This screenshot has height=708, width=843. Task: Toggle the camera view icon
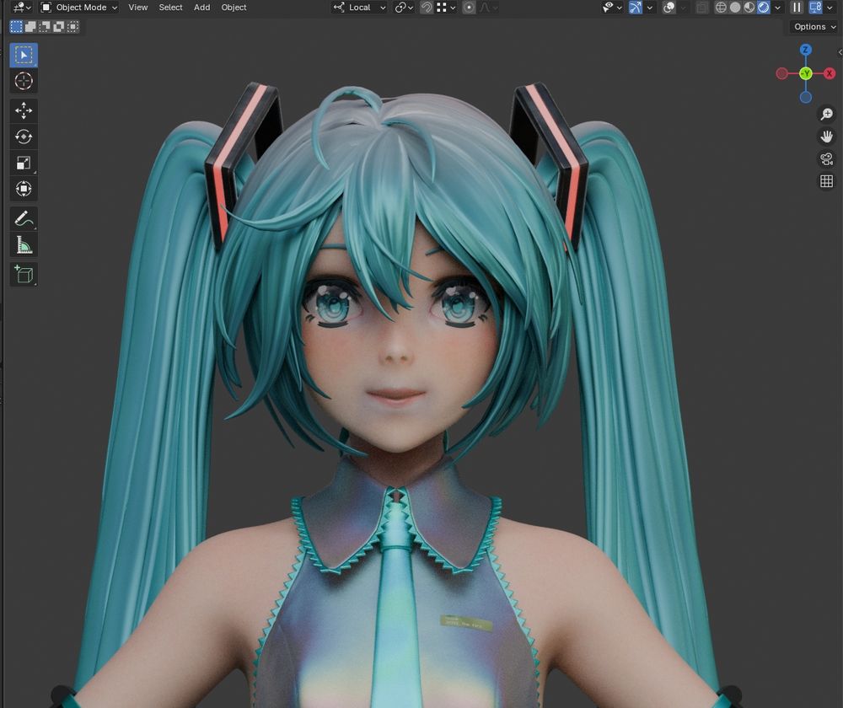coord(826,159)
